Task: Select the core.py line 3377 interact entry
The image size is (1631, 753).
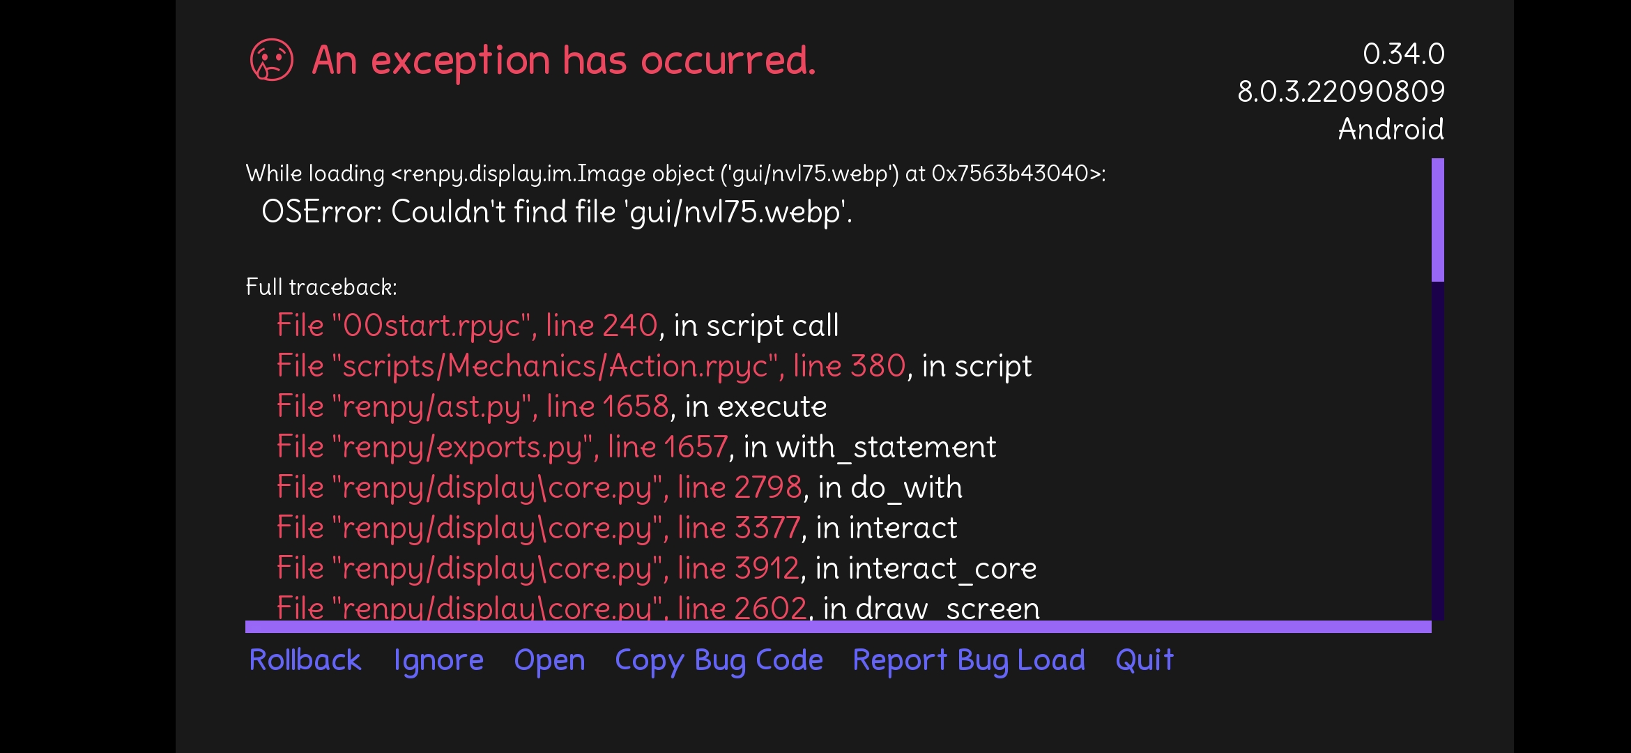Action: point(538,528)
